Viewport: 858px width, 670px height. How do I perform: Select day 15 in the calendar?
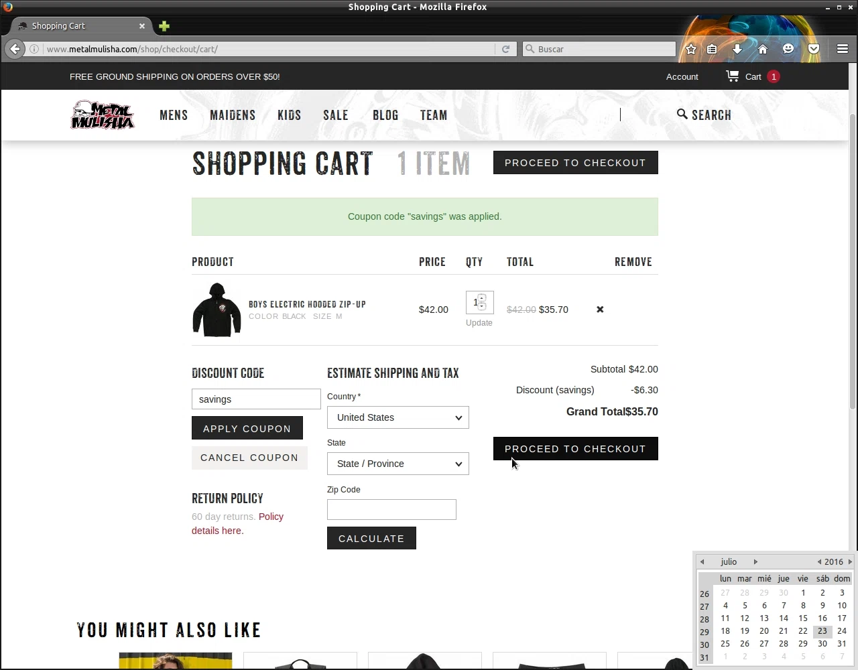tap(803, 618)
